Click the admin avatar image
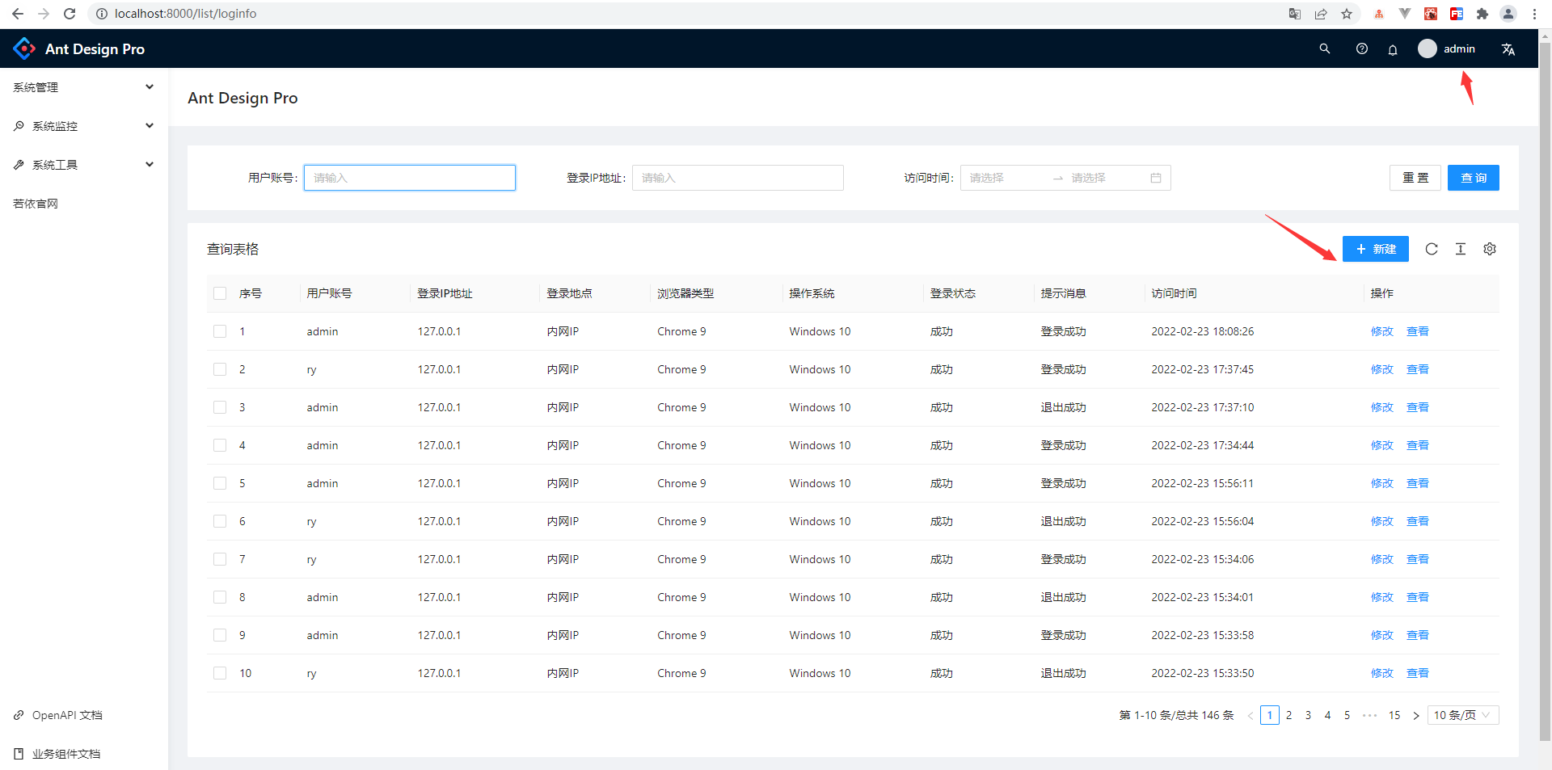The image size is (1552, 770). (x=1428, y=48)
